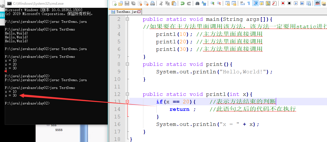Cut selection using scissors icon
The image size is (327, 142).
click(161, 3)
